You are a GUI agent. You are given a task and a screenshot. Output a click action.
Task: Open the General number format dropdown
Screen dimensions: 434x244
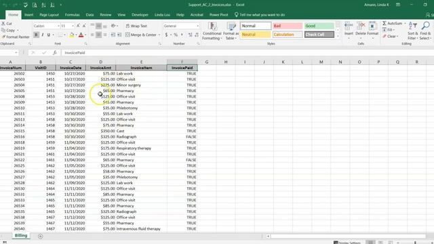[x=197, y=26]
